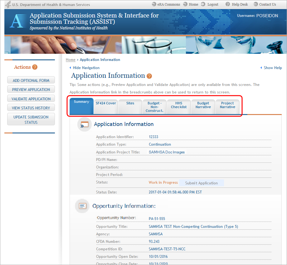Click the Logout link

[213, 4]
